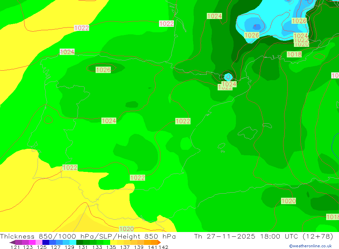Click the legend value 142

click(x=163, y=247)
